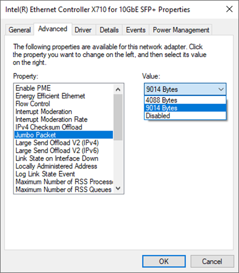This screenshot has width=239, height=273.
Task: Select the Disabled option in Value list
Action: (x=185, y=116)
